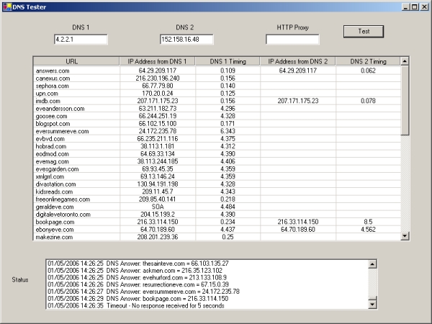Select the canexus.com row
Image resolution: width=432 pixels, height=324 pixels.
(x=217, y=78)
